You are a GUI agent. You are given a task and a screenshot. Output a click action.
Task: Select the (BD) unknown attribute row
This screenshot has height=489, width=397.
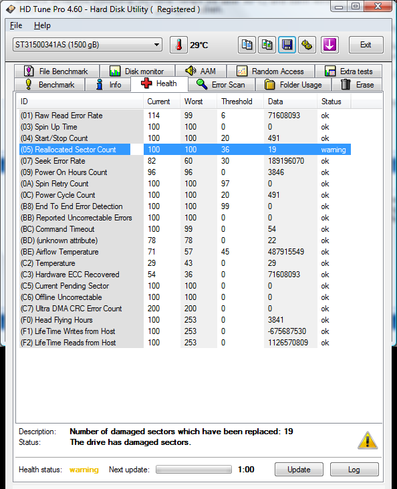185,240
